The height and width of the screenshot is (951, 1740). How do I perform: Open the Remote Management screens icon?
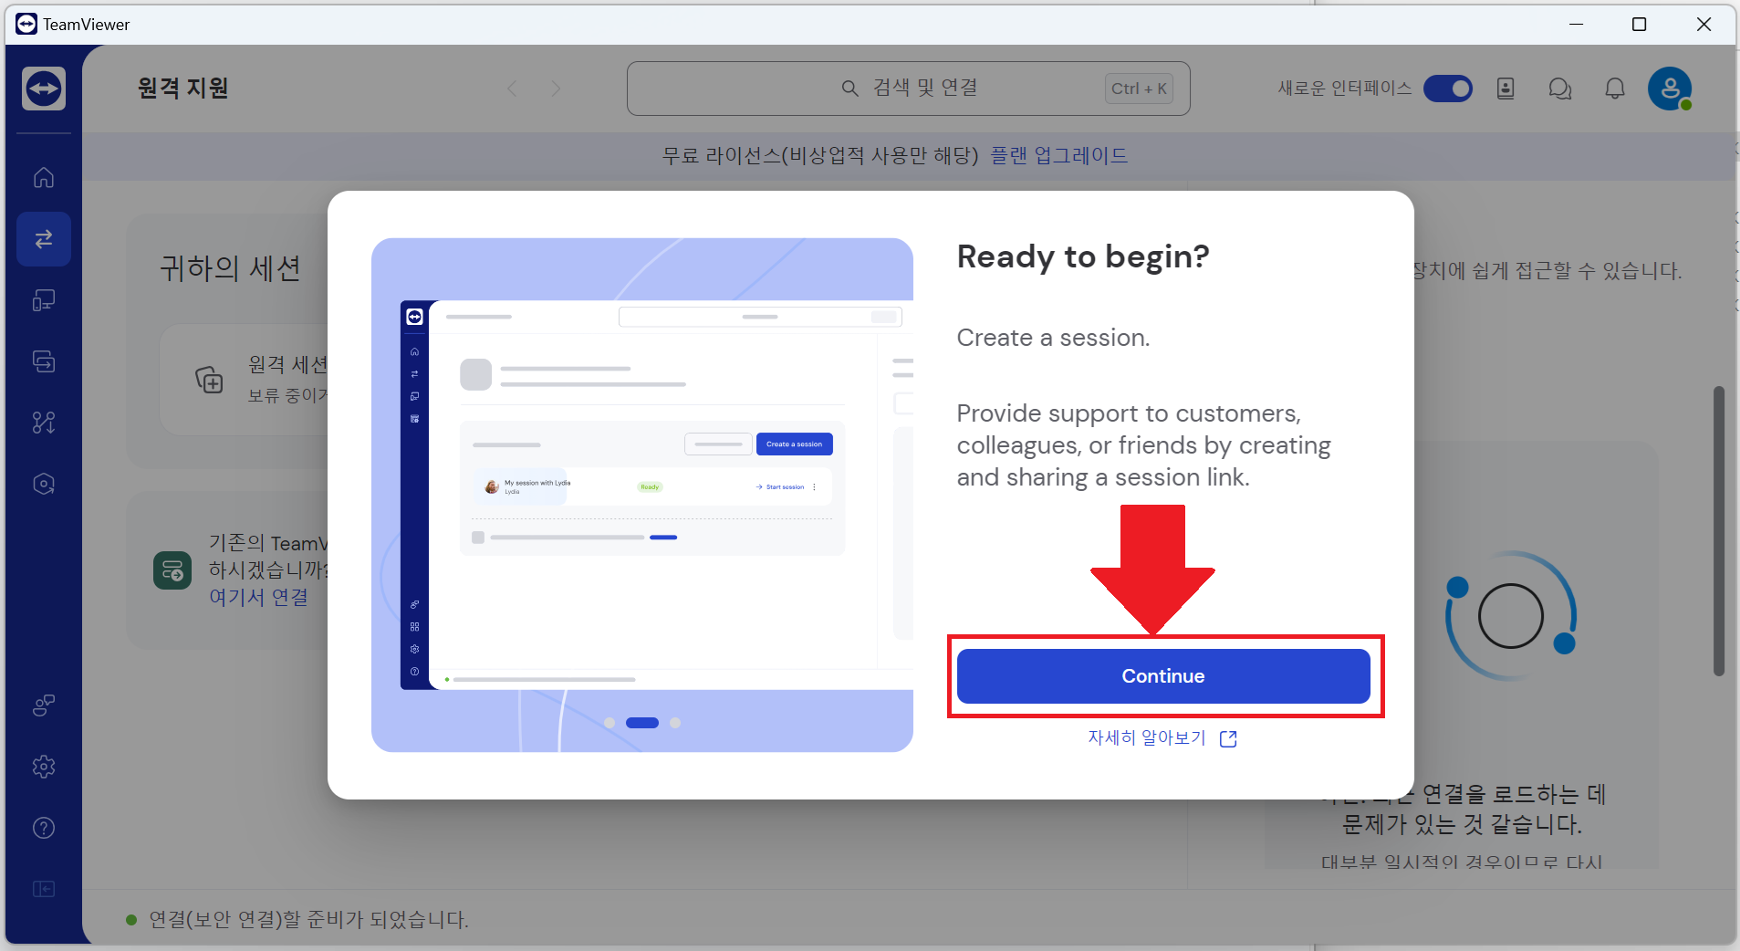point(43,361)
